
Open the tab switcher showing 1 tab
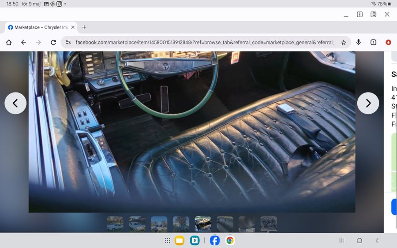[x=373, y=42]
